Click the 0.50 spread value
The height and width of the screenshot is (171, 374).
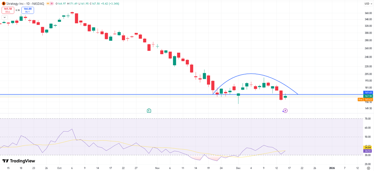(x=18, y=10)
